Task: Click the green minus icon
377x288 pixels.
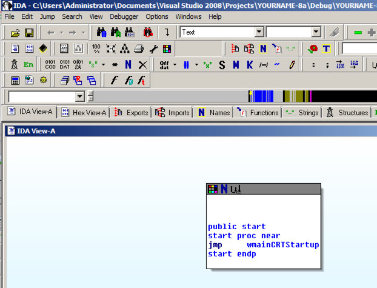Action: (x=358, y=33)
